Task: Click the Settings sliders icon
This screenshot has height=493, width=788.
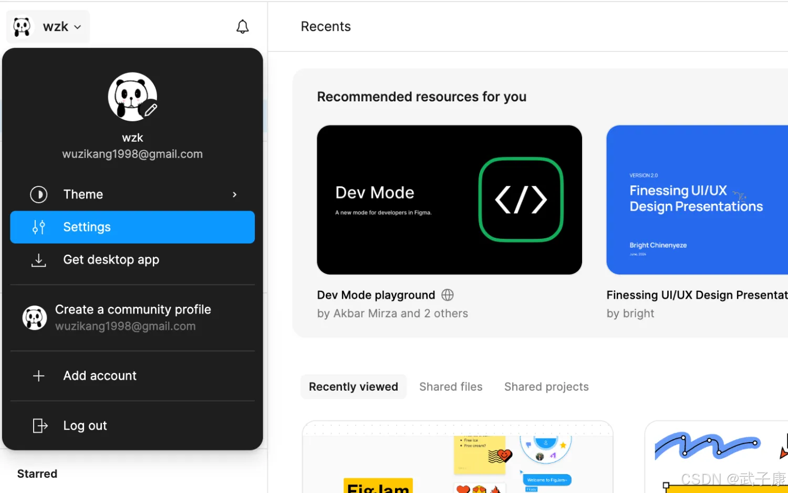Action: point(39,227)
